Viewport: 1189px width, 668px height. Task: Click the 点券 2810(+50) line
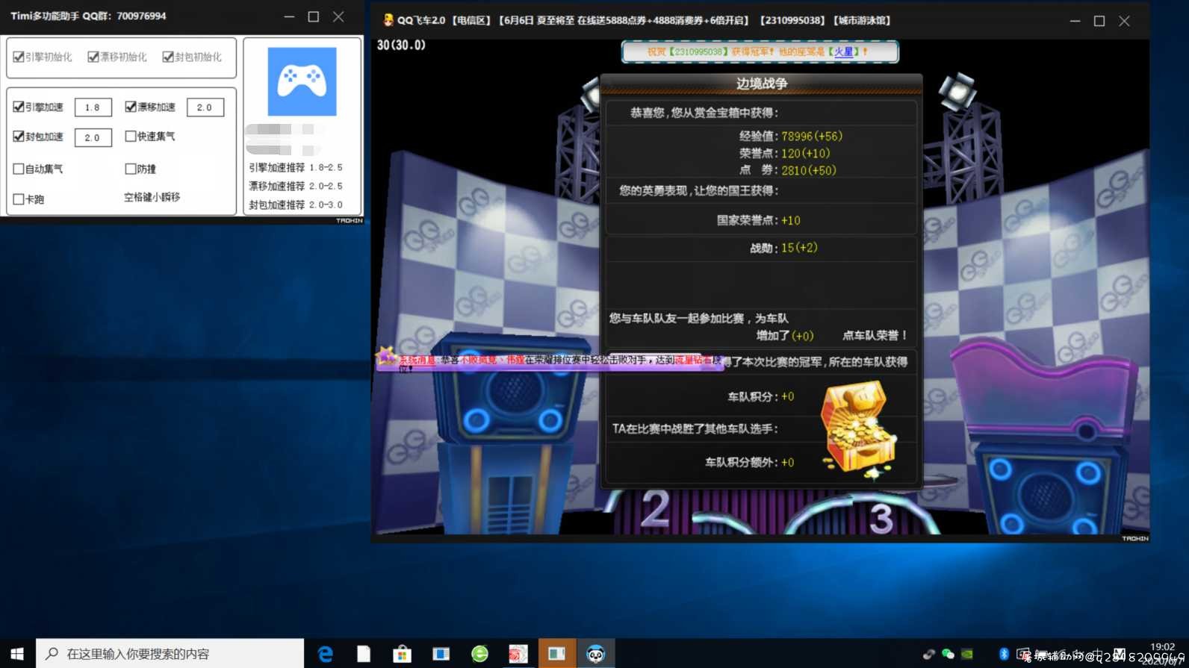click(x=787, y=170)
